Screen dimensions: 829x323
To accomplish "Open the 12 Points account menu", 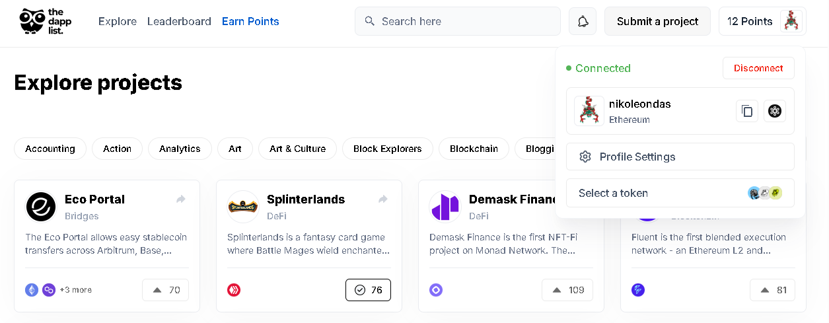I will (762, 21).
